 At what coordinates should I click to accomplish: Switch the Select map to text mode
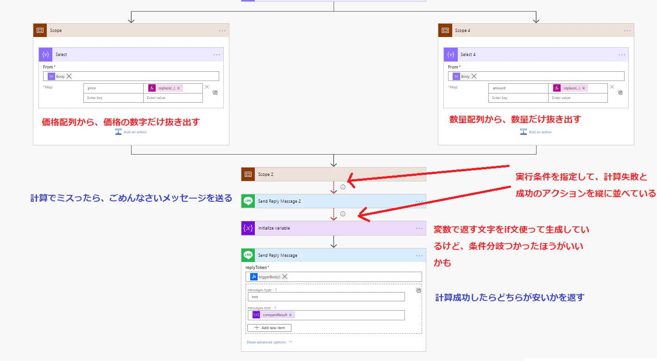tap(215, 93)
